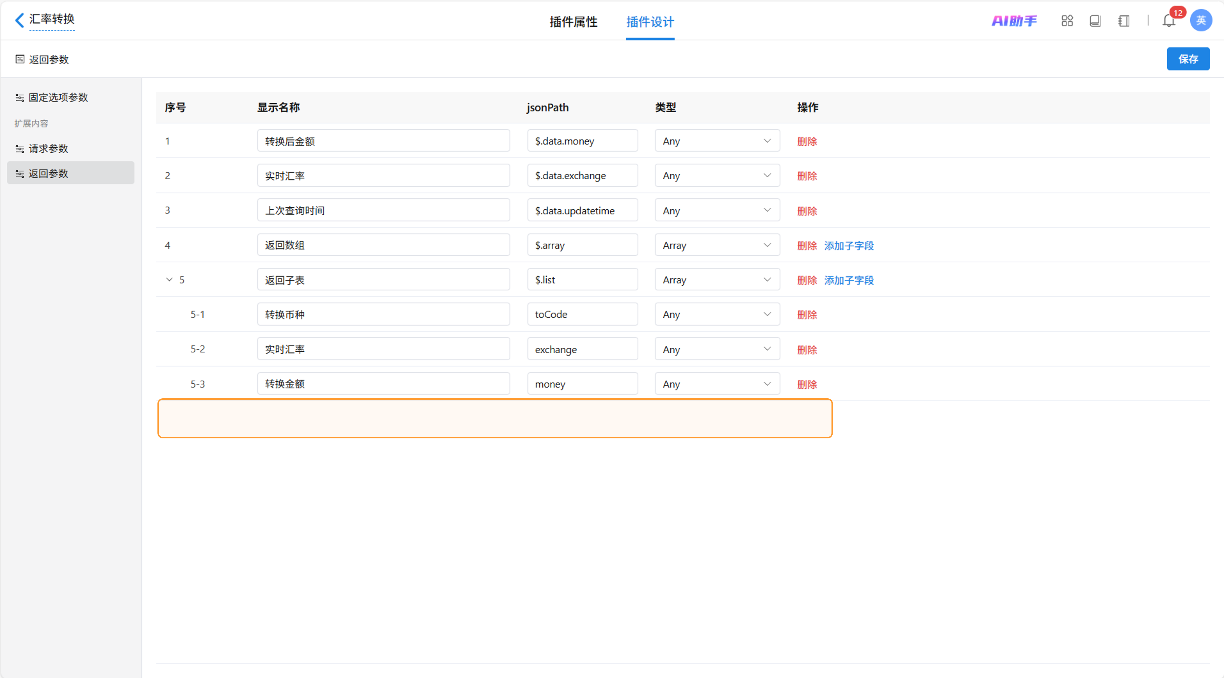The image size is (1224, 678).
Task: Click the $.data.updatetime jsonPath field
Action: [582, 210]
